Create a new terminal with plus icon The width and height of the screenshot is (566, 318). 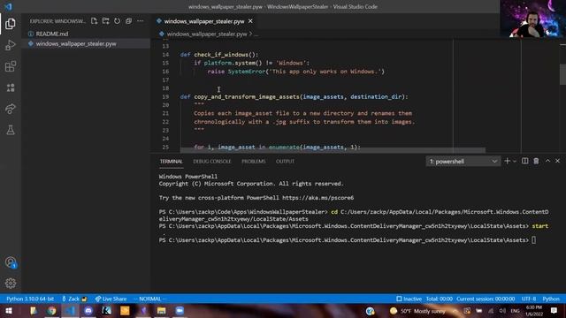coord(507,161)
